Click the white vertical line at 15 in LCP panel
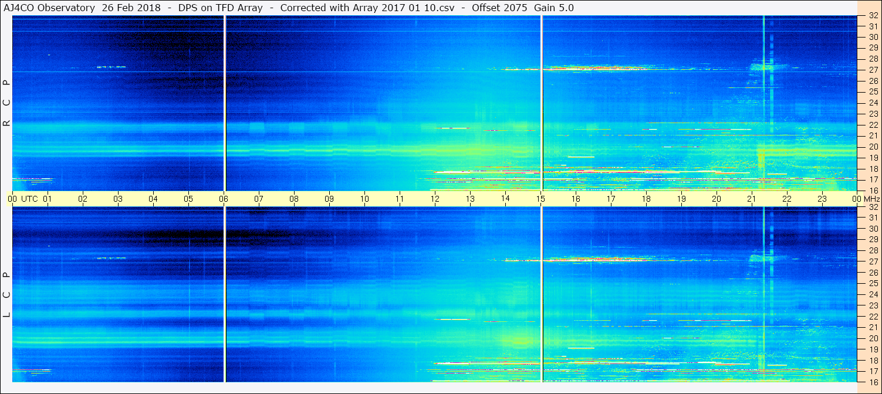 tap(542, 294)
